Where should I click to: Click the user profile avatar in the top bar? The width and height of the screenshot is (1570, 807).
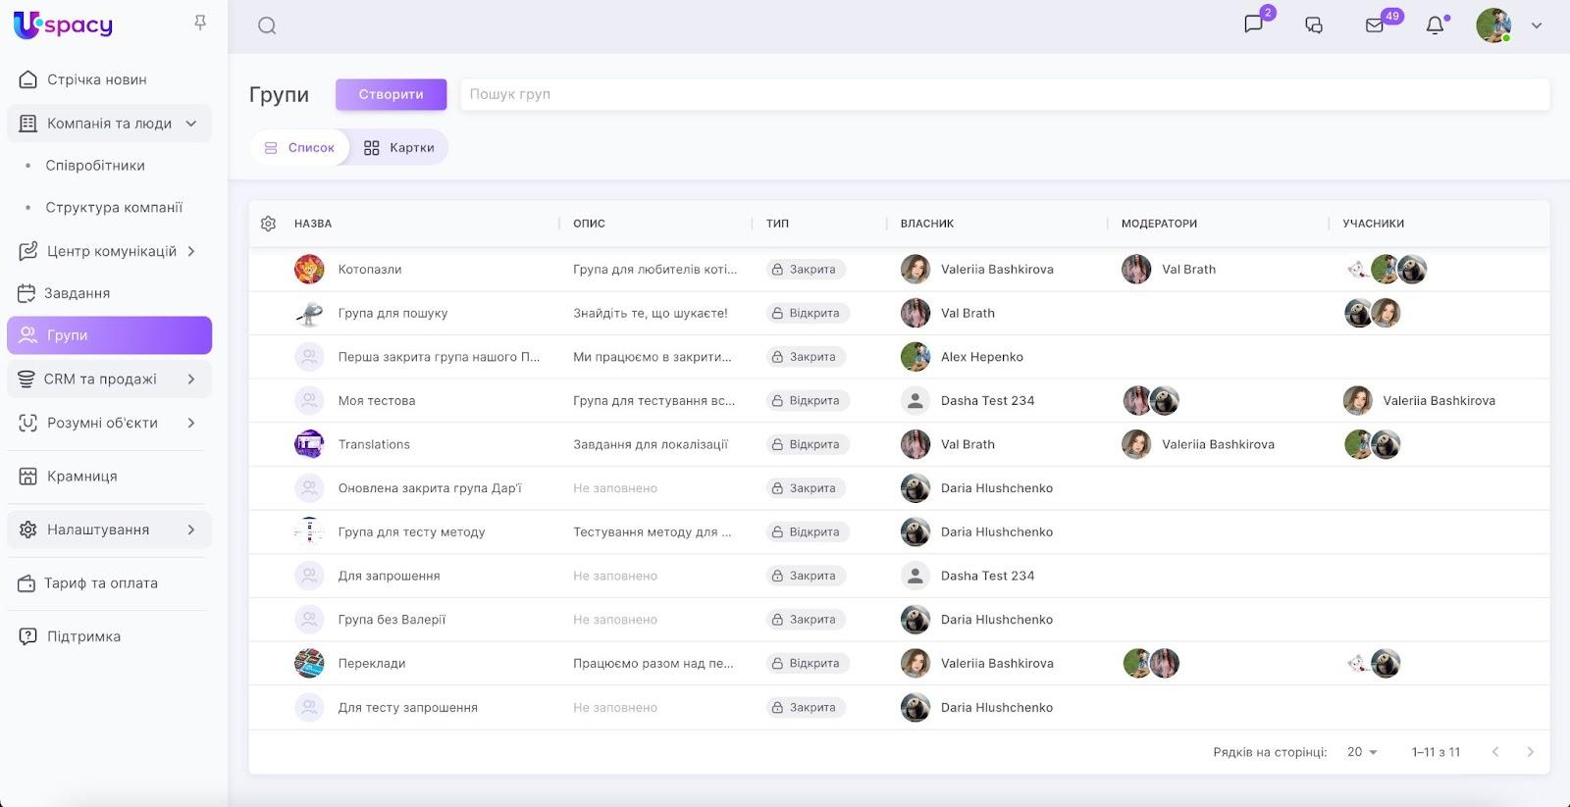(1493, 25)
